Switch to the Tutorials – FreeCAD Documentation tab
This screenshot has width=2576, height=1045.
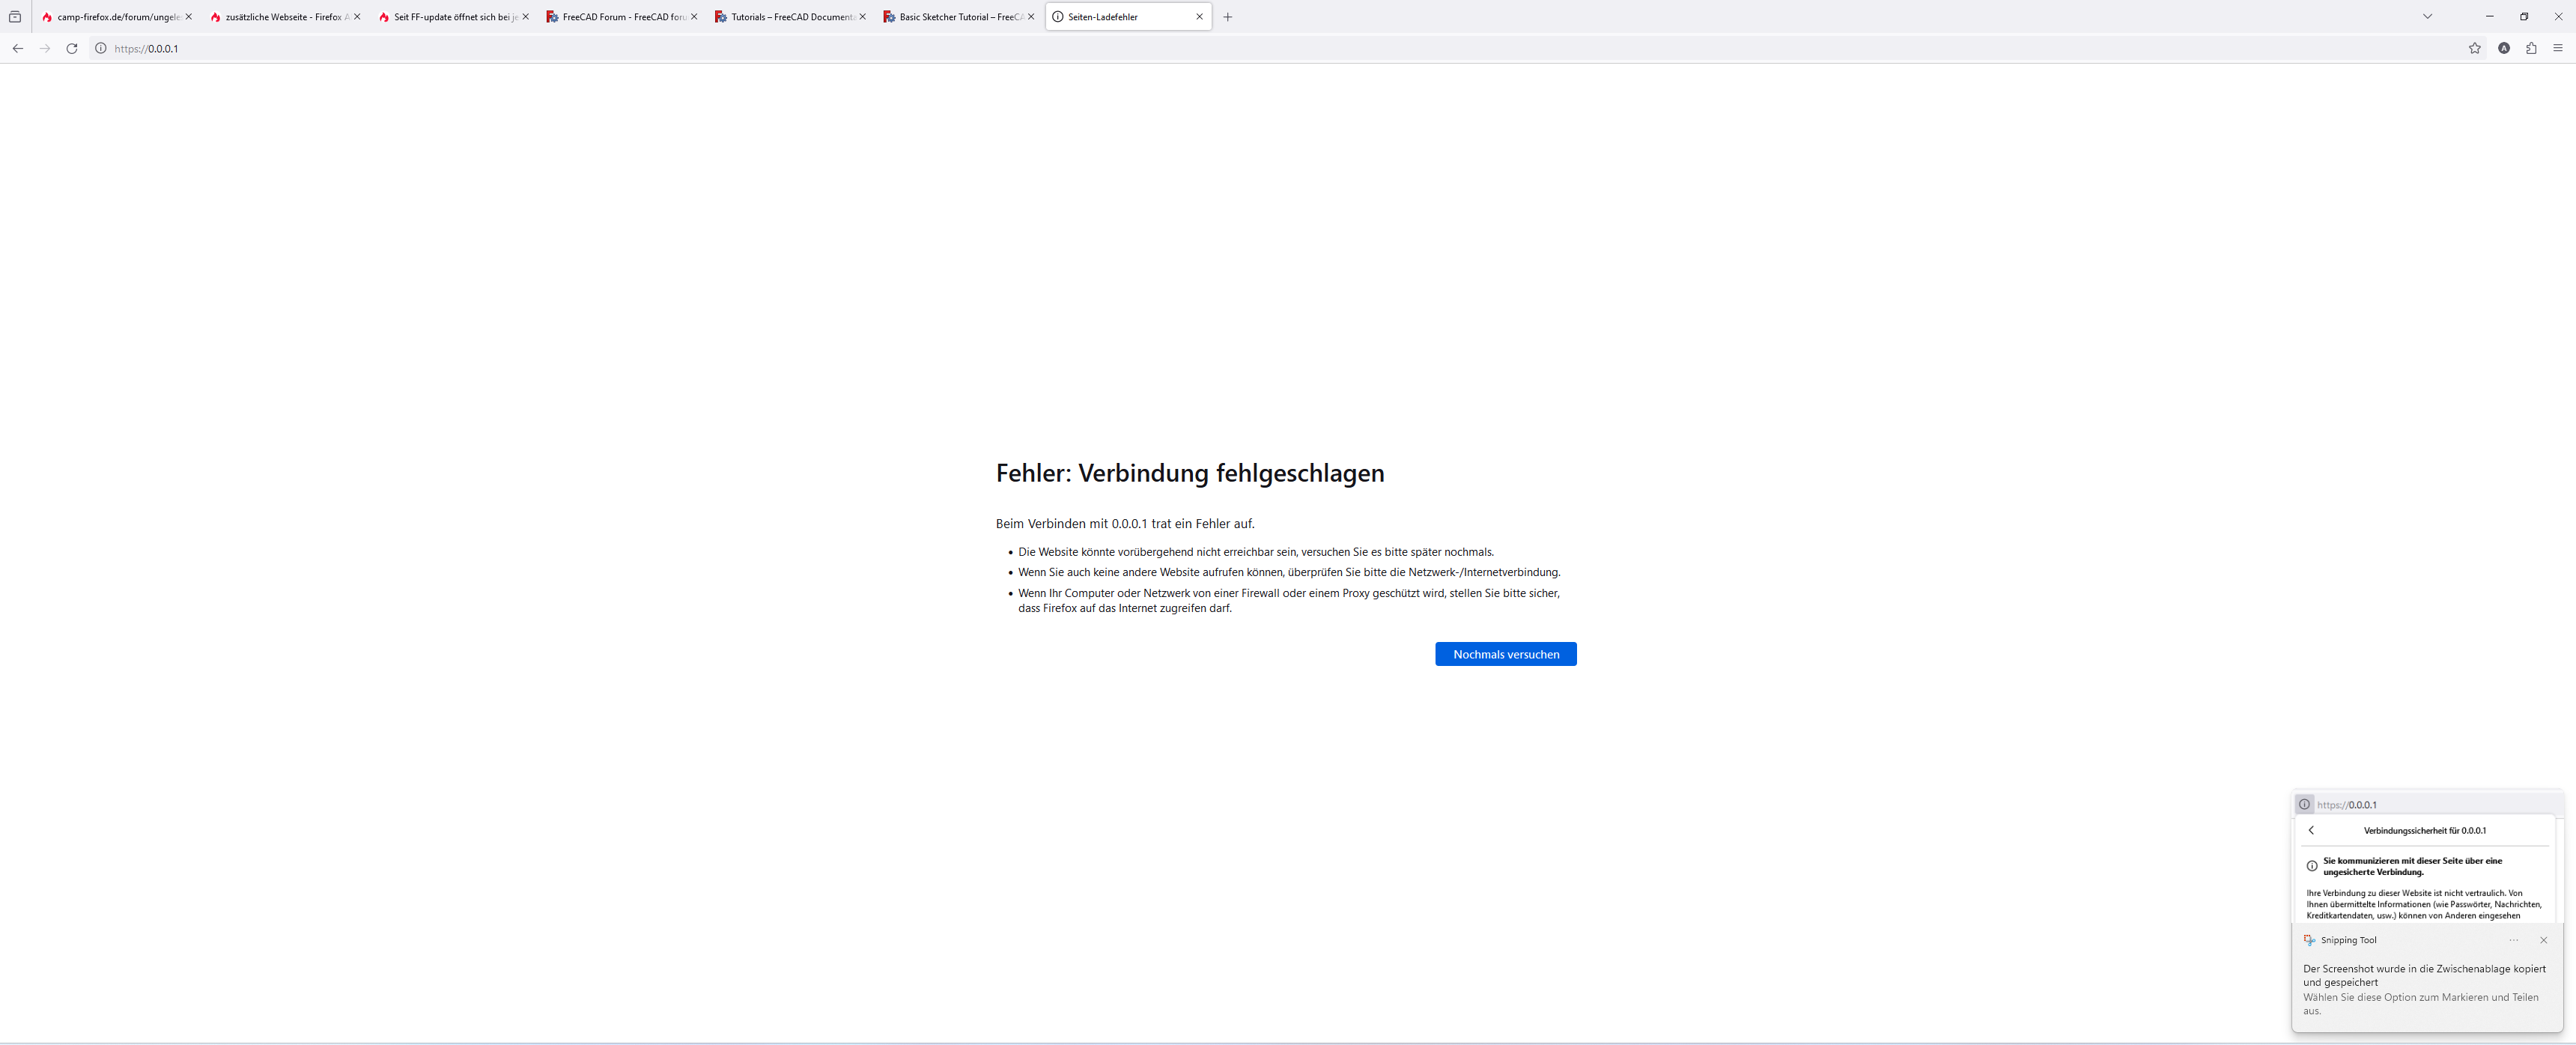click(784, 17)
